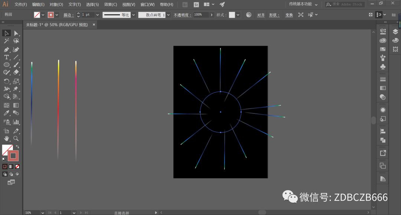
Task: Activate the Hand tool
Action: tap(6, 139)
